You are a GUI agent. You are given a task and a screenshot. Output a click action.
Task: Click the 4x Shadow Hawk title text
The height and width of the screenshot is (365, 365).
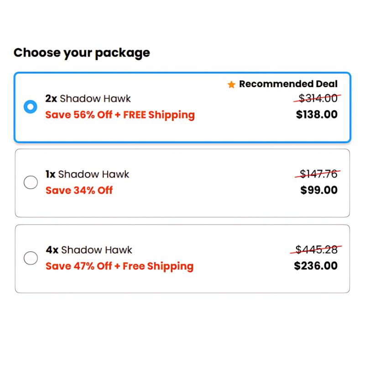pos(89,250)
